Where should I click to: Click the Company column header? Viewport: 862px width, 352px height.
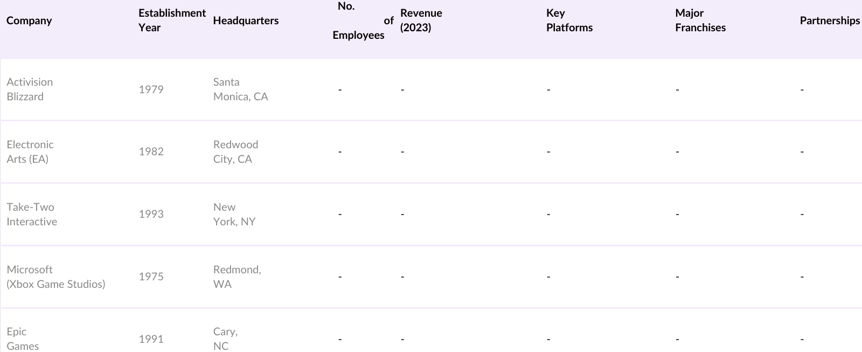click(29, 20)
